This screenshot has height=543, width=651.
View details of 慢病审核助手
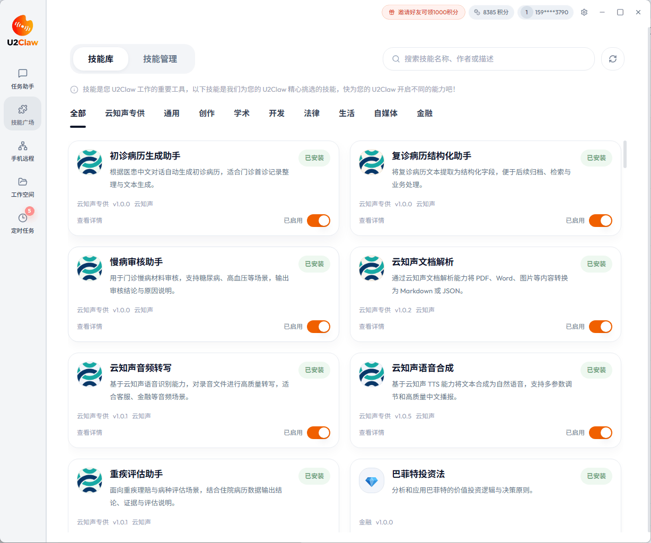(x=90, y=327)
